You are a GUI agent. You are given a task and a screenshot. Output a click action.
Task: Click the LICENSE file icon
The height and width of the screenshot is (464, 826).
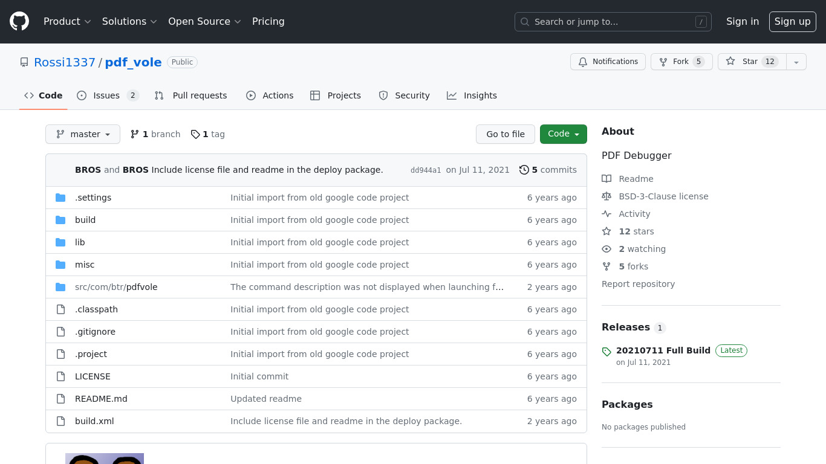click(60, 376)
